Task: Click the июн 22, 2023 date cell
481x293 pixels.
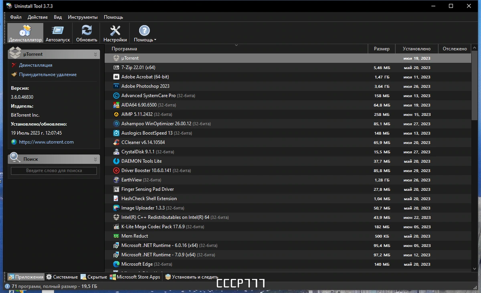Action: (417, 217)
